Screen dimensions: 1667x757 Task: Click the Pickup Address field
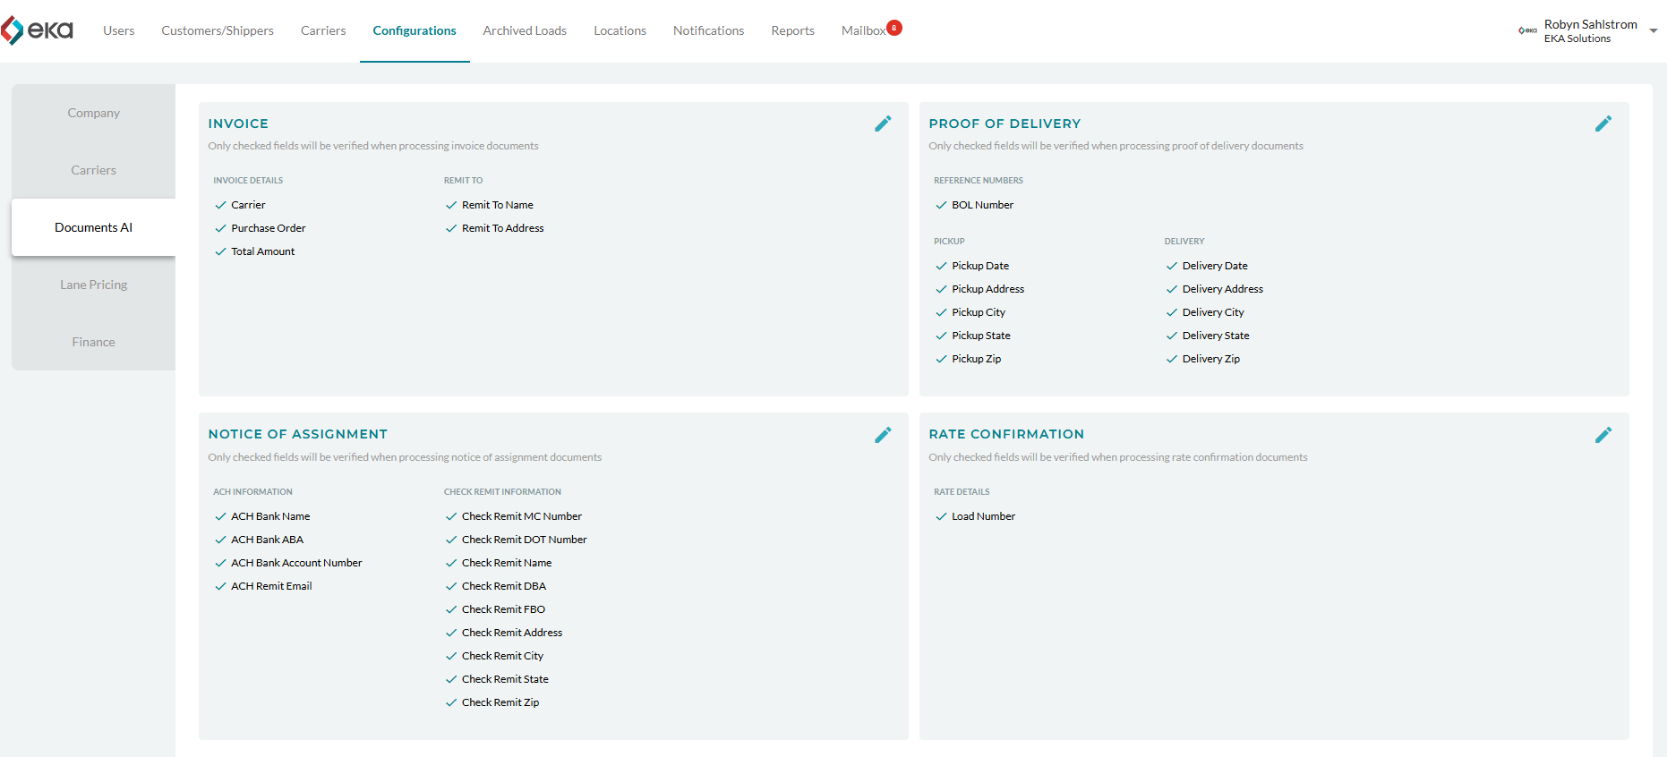click(979, 289)
